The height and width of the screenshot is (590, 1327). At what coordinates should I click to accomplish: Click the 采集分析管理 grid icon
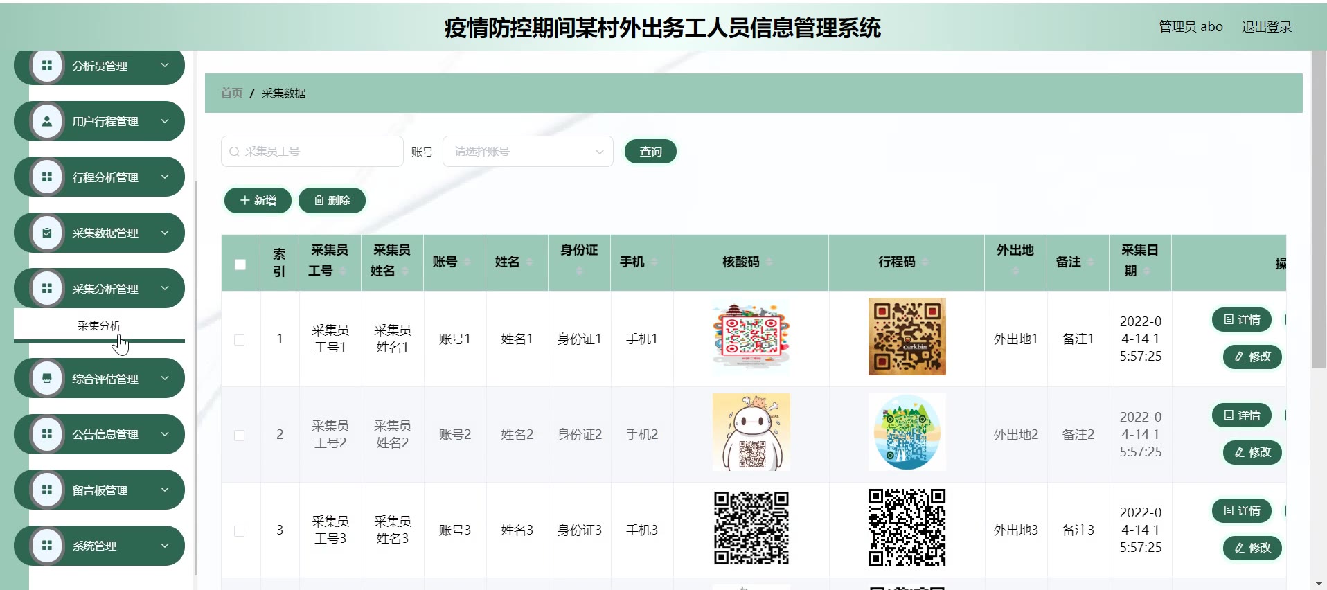47,289
